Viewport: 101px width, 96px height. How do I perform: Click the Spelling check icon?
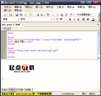(x=48, y=15)
